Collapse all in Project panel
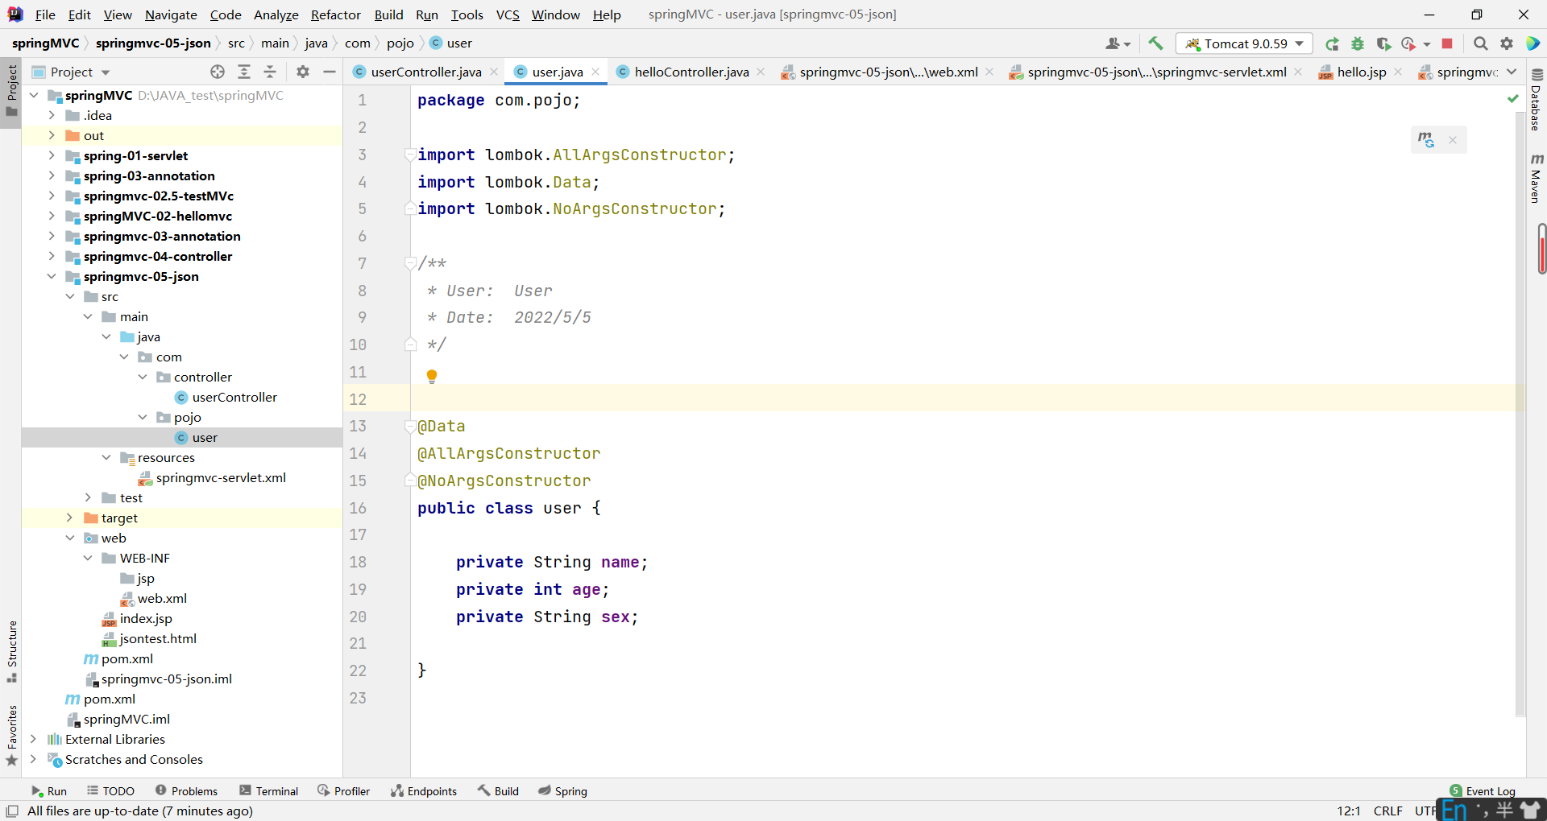The image size is (1547, 821). (270, 72)
